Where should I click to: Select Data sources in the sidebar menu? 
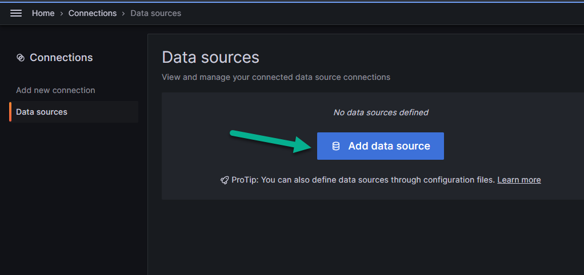pyautogui.click(x=42, y=112)
